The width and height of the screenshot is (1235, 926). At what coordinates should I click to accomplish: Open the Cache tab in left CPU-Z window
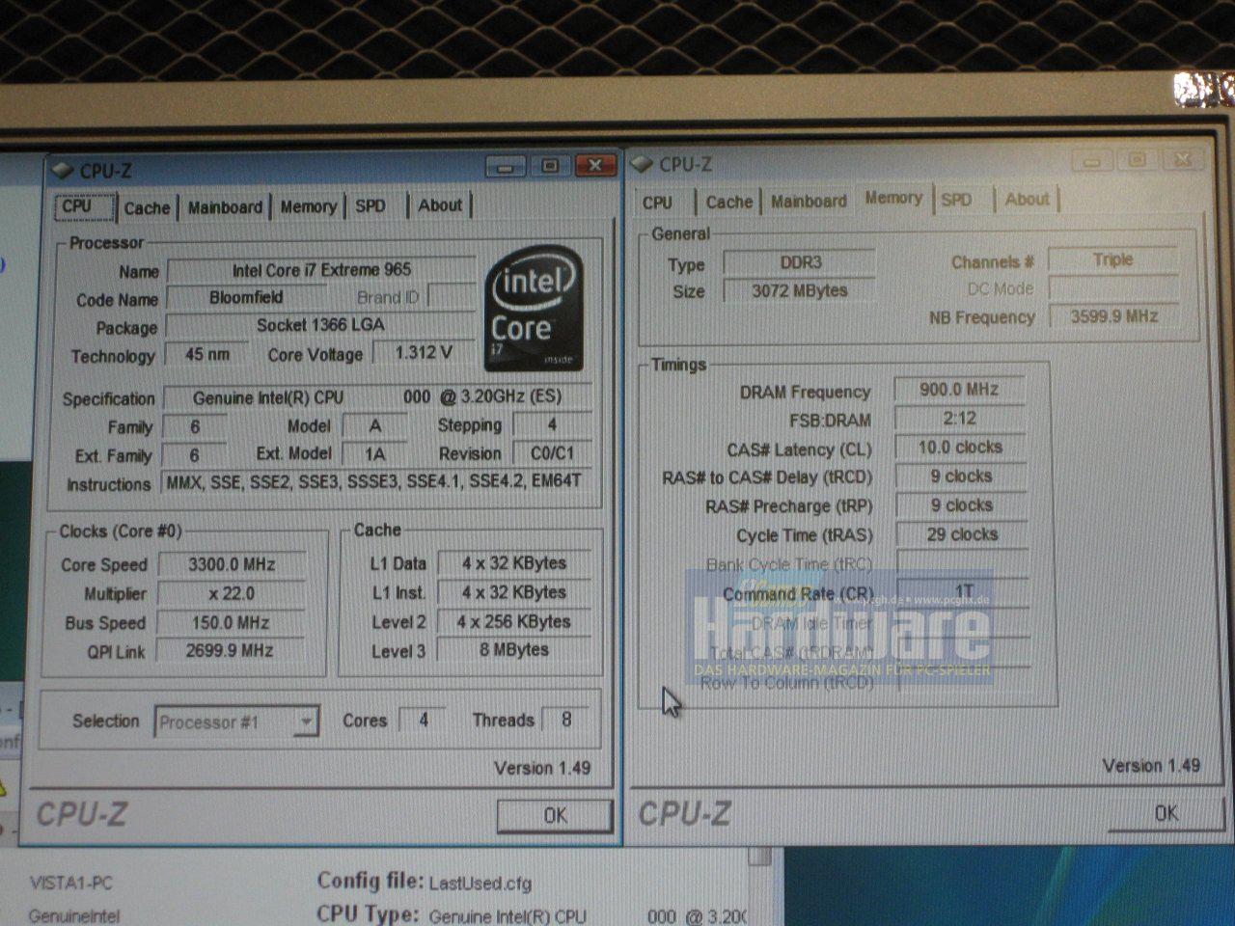tap(147, 207)
